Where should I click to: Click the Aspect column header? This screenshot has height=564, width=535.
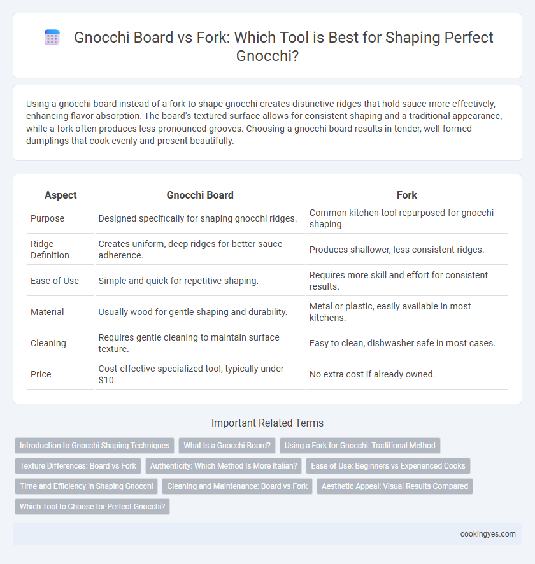pyautogui.click(x=61, y=195)
